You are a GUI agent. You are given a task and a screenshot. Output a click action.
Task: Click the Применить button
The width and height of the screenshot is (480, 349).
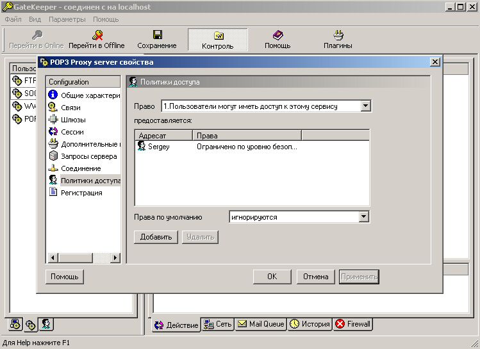tap(359, 277)
